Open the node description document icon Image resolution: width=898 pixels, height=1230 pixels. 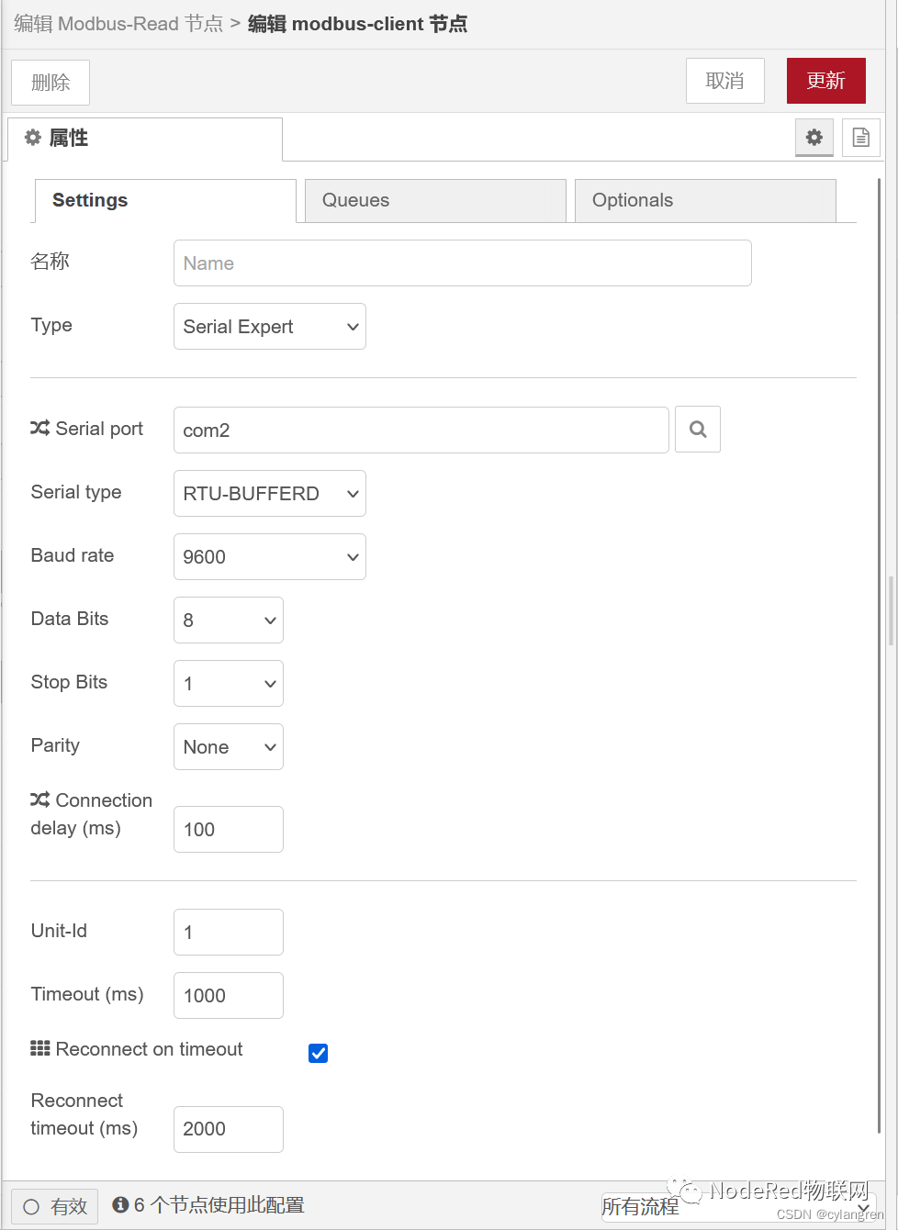[861, 138]
